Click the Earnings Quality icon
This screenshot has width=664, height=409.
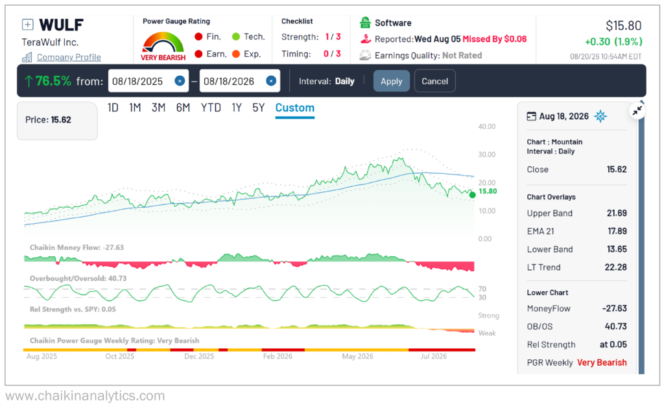(365, 56)
